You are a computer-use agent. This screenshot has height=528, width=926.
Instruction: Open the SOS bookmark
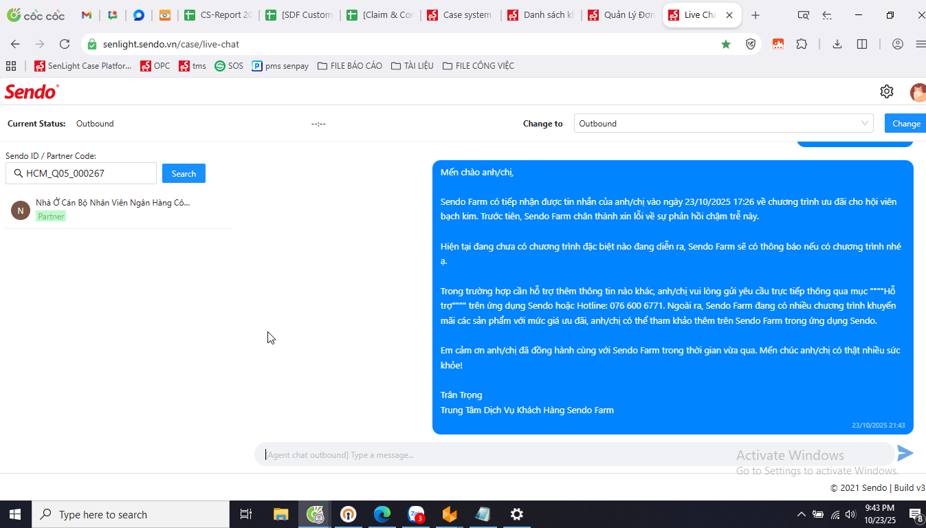[x=229, y=66]
